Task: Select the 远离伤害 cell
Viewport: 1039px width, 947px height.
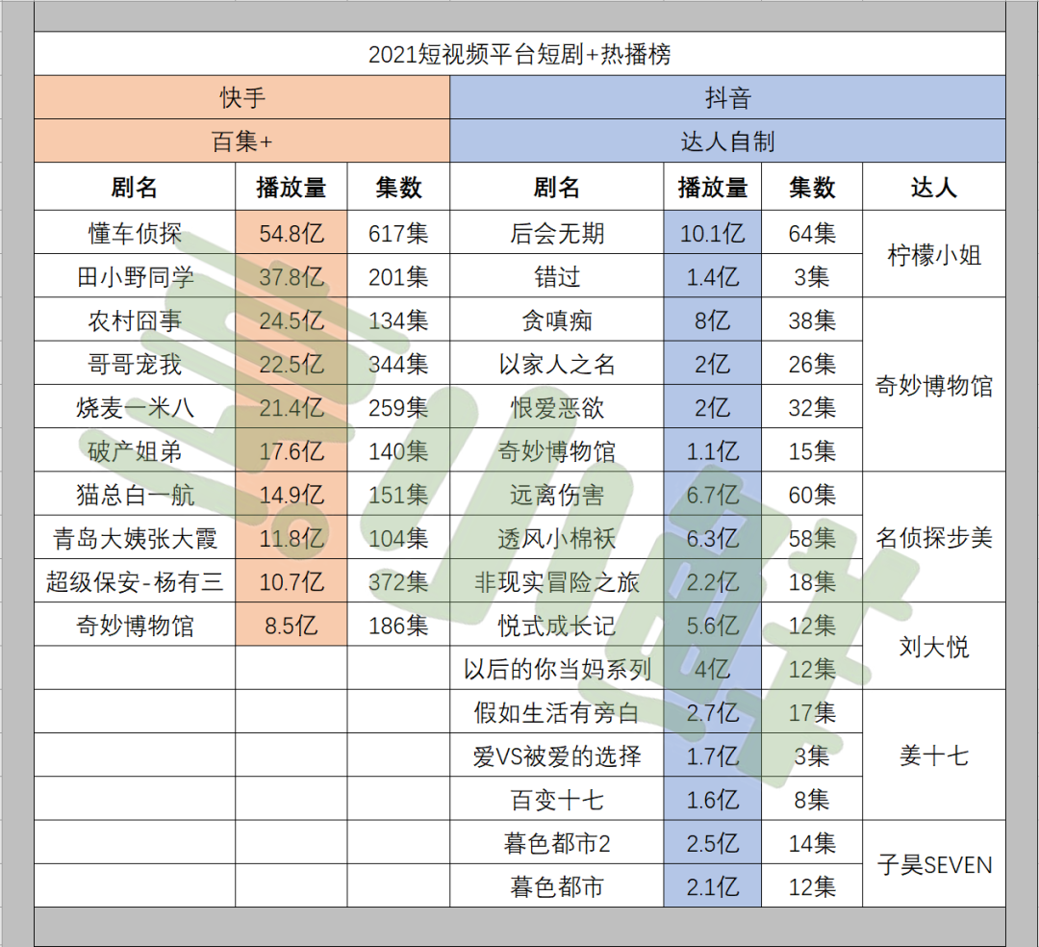Action: [557, 495]
